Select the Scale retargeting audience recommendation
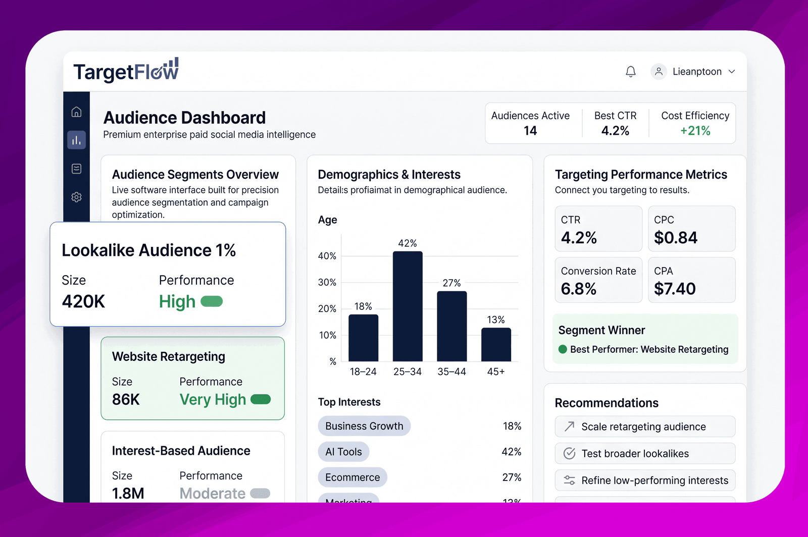Viewport: 808px width, 537px height. (645, 426)
